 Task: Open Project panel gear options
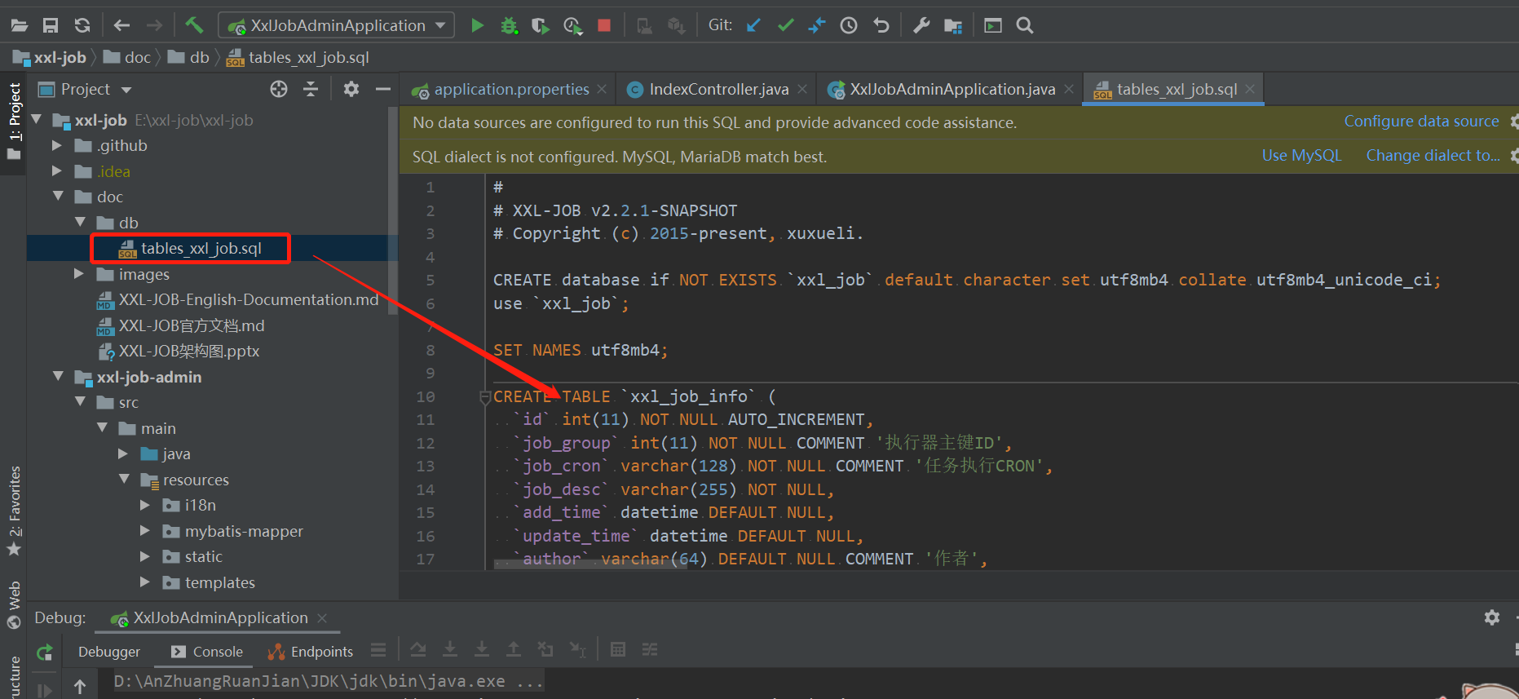coord(351,89)
